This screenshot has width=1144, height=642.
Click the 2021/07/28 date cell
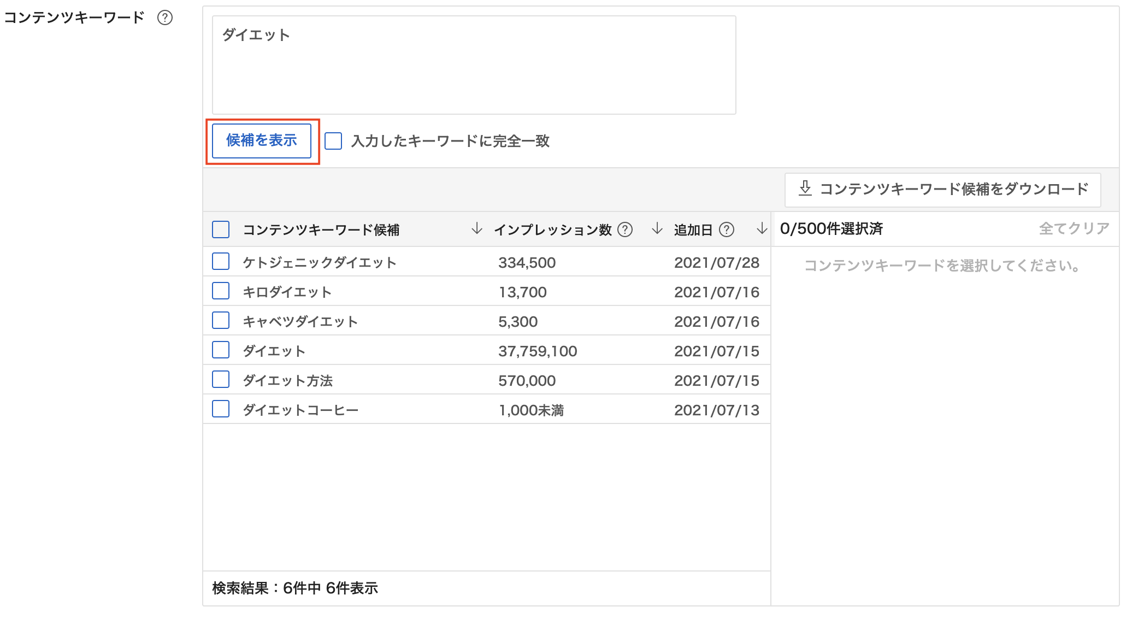tap(716, 263)
